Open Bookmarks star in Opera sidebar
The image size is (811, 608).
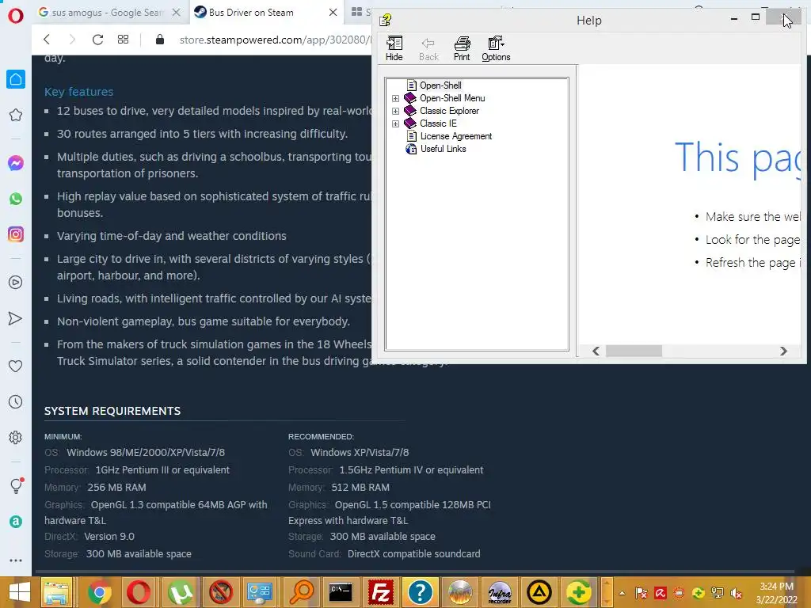click(x=16, y=115)
